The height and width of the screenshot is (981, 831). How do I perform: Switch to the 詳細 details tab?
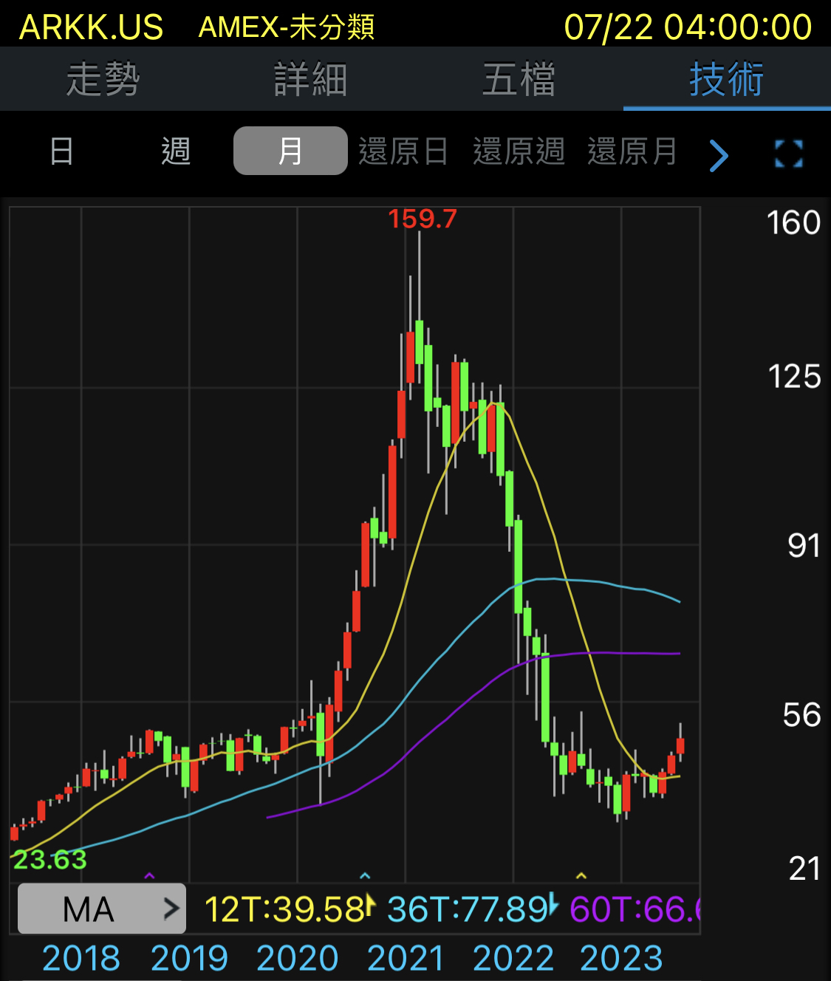311,79
